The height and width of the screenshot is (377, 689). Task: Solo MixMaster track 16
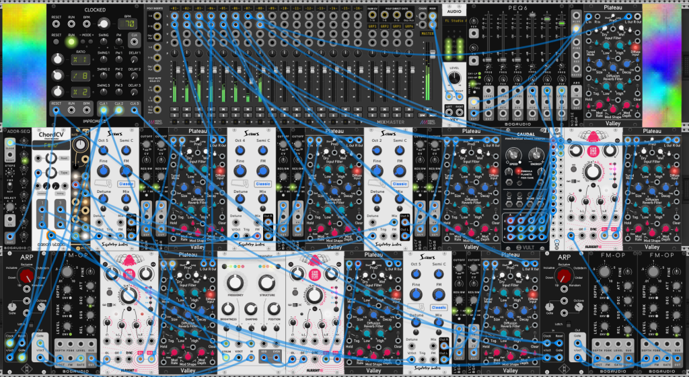(358, 115)
